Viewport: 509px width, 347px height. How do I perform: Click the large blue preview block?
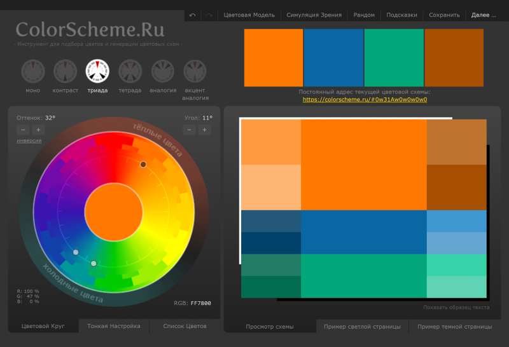pyautogui.click(x=363, y=232)
